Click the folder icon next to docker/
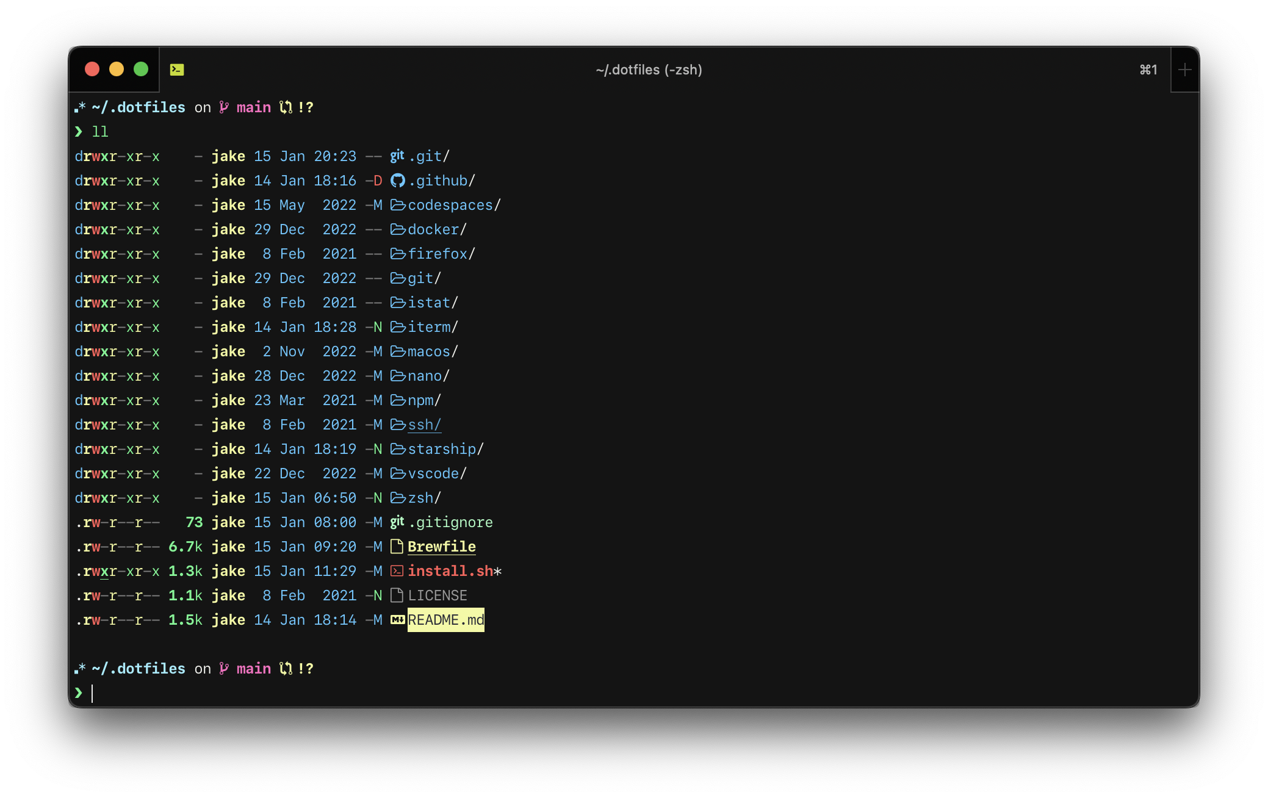Viewport: 1268px width, 798px height. click(x=398, y=229)
